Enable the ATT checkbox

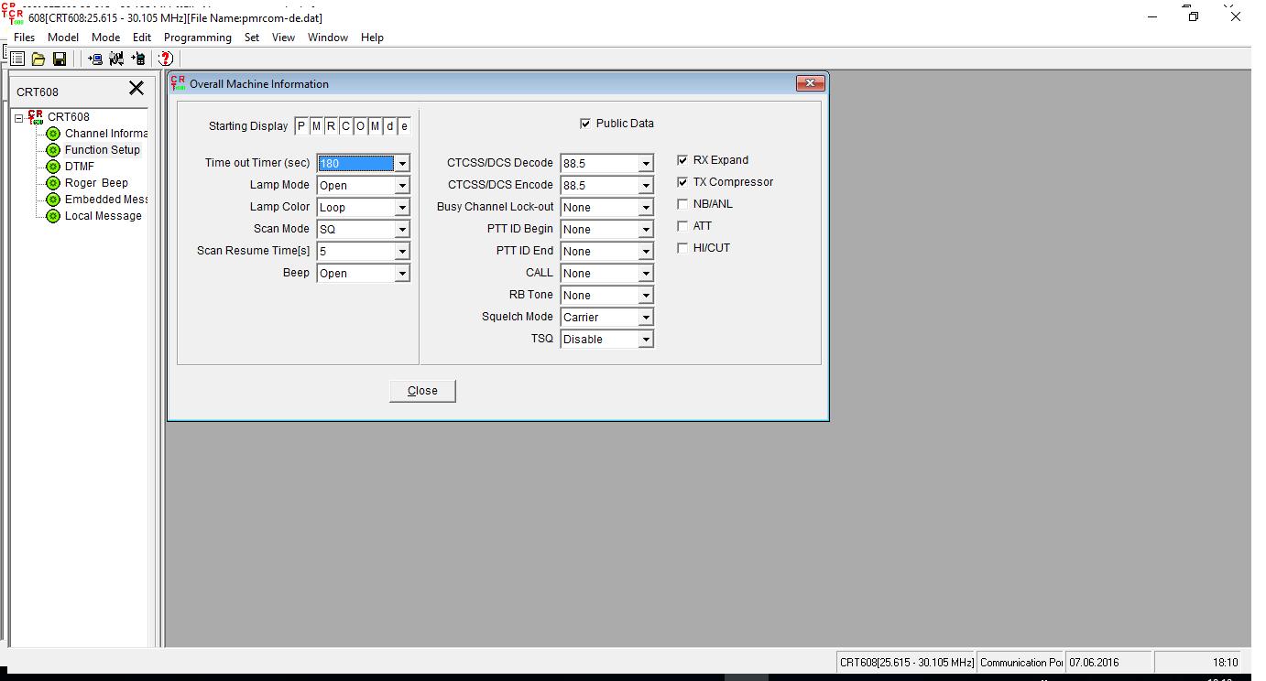682,226
